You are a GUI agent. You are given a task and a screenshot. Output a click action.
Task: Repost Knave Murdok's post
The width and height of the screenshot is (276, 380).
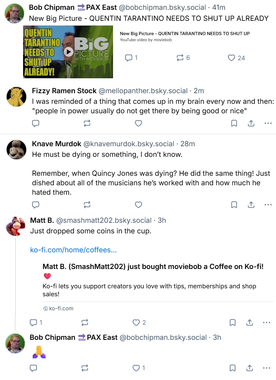87,205
